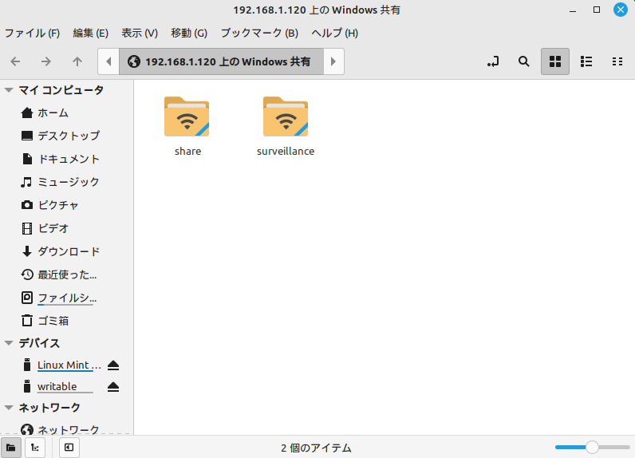The image size is (635, 458).
Task: Minimize the file manager window
Action: pyautogui.click(x=573, y=10)
